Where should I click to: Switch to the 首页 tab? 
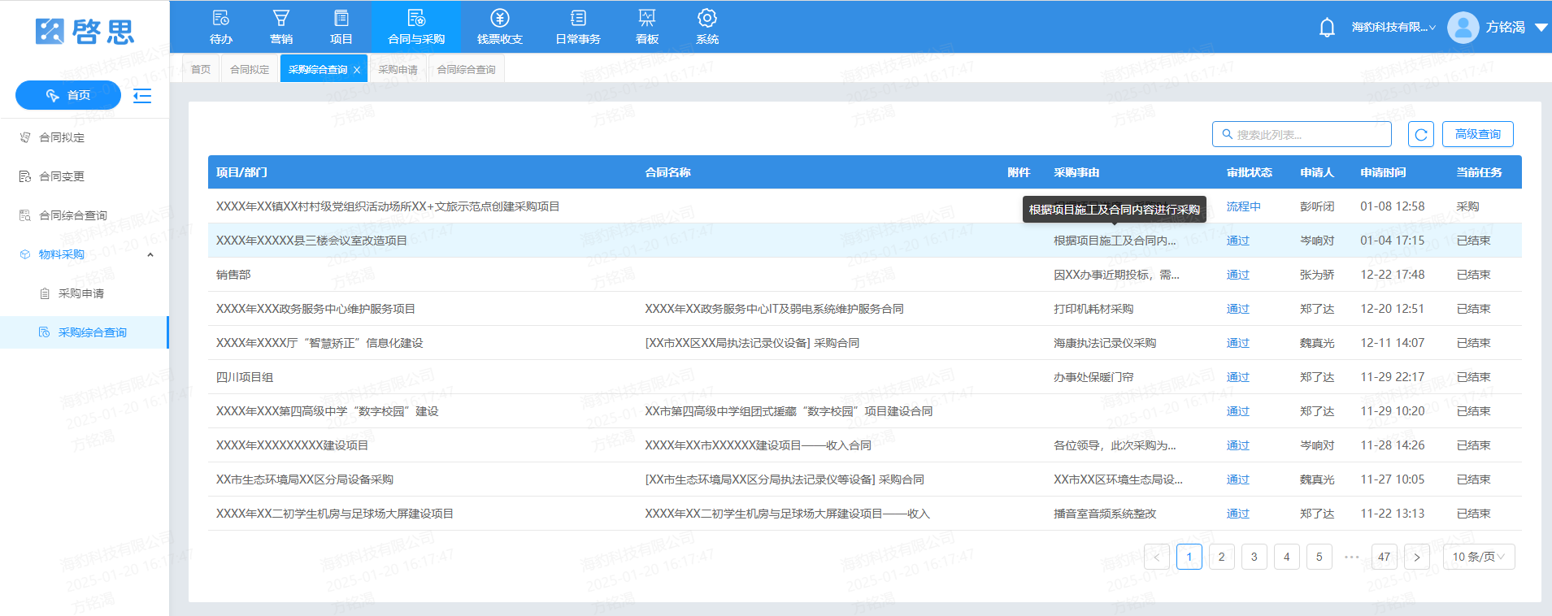coord(201,69)
